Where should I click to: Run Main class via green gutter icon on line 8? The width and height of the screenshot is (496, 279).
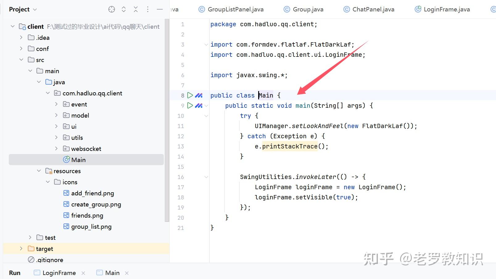coord(190,95)
